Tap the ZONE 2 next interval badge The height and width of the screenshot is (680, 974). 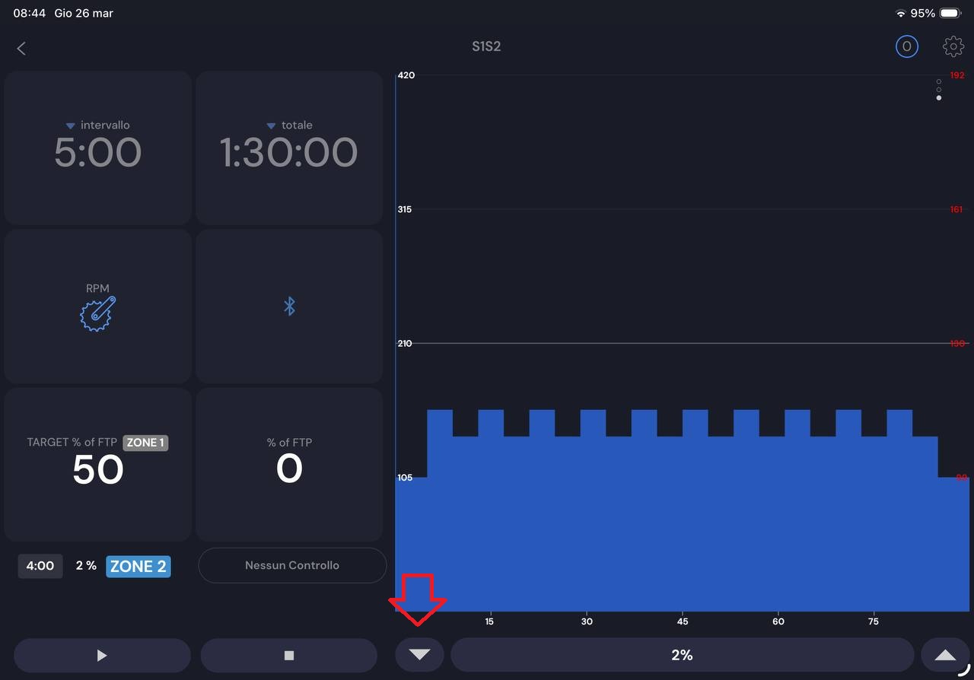click(x=138, y=566)
